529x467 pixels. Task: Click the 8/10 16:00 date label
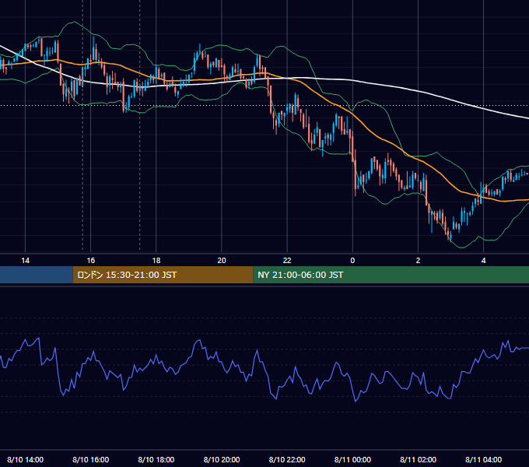[x=91, y=459]
